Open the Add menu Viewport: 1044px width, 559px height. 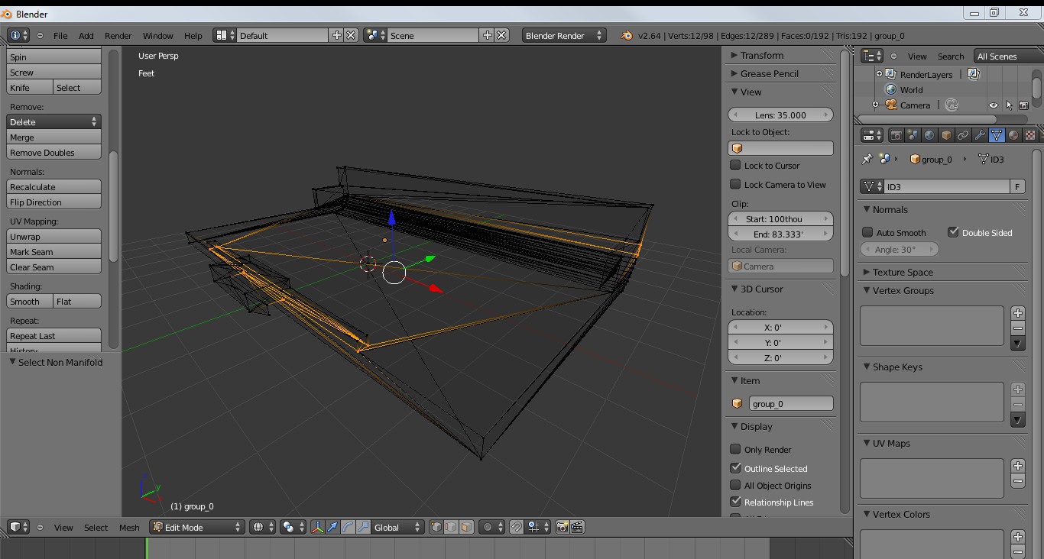86,36
